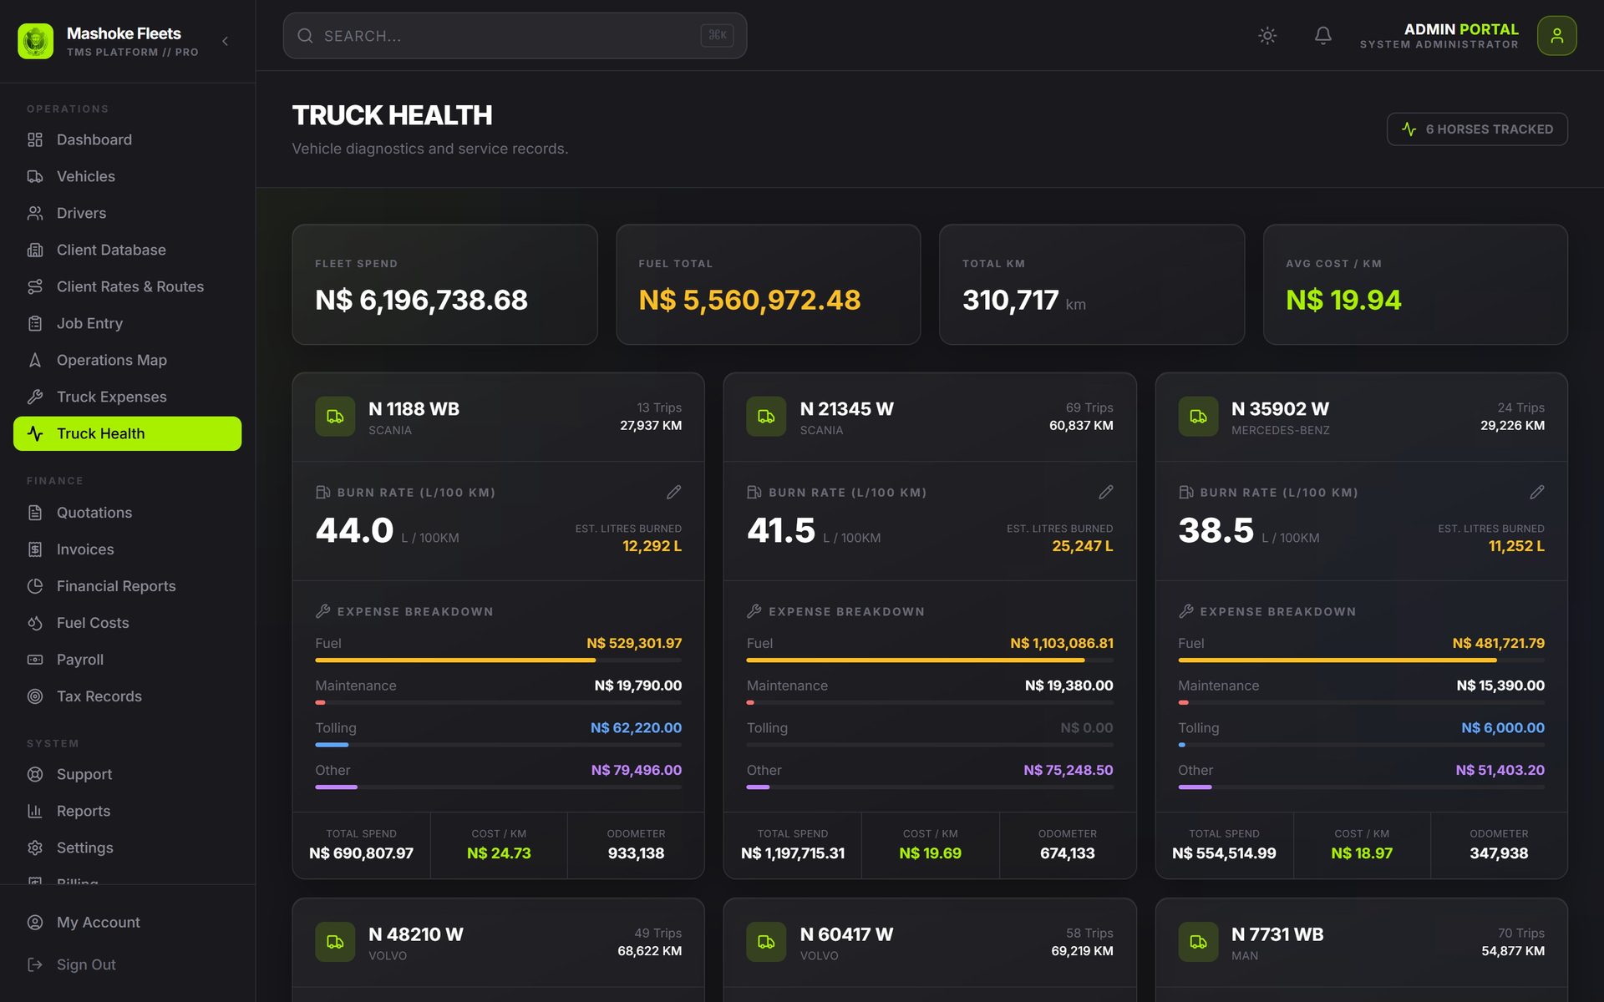The width and height of the screenshot is (1604, 1002).
Task: Click the Tolling progress bar for N 1188 WB
Action: 498,745
